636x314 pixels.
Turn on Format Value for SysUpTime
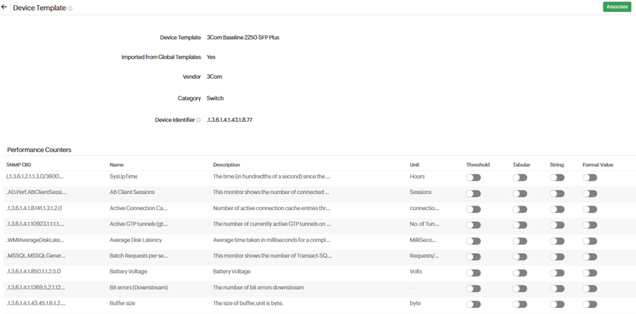(x=590, y=177)
